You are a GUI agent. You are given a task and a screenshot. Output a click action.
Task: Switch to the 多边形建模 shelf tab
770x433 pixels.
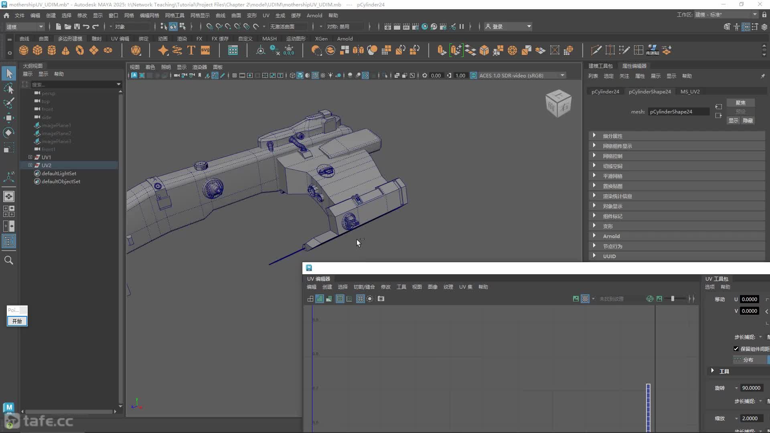(70, 38)
